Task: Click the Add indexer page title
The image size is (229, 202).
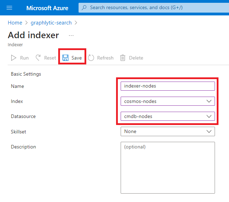Action: 33,35
